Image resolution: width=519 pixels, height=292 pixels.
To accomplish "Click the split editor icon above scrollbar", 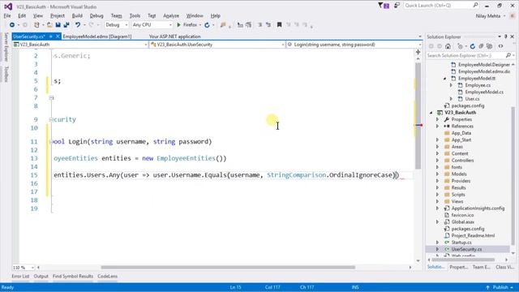I will (x=418, y=52).
